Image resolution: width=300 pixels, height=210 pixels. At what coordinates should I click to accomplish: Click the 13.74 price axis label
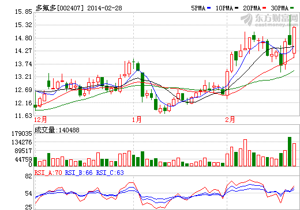pos(24,64)
